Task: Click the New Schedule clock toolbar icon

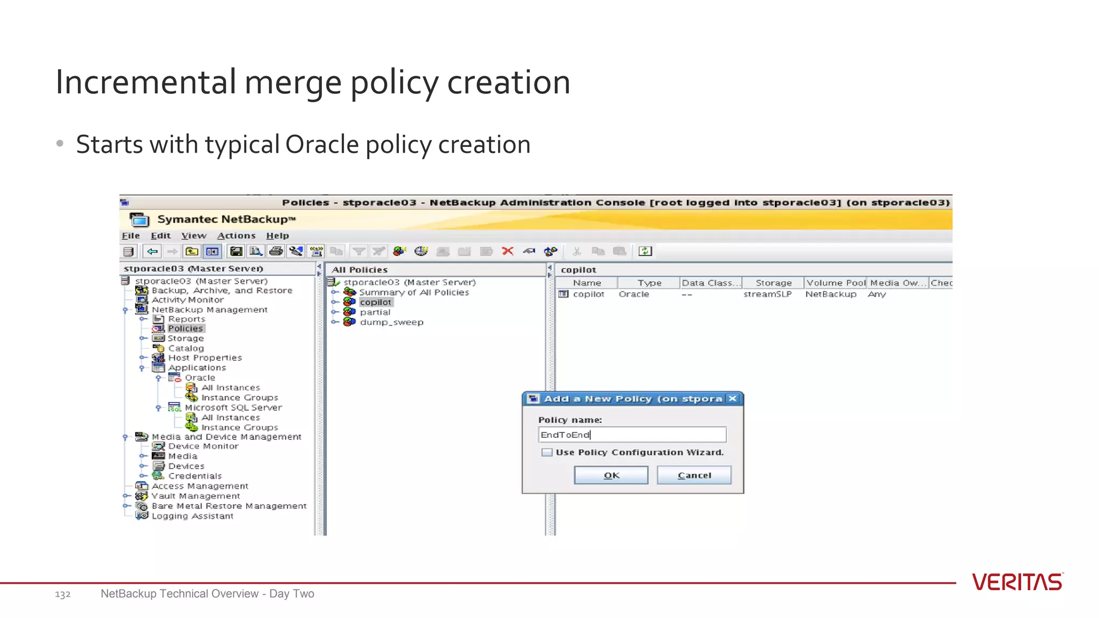Action: (421, 251)
